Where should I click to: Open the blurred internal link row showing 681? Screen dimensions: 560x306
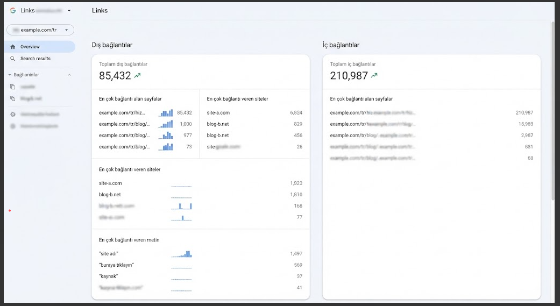point(431,147)
